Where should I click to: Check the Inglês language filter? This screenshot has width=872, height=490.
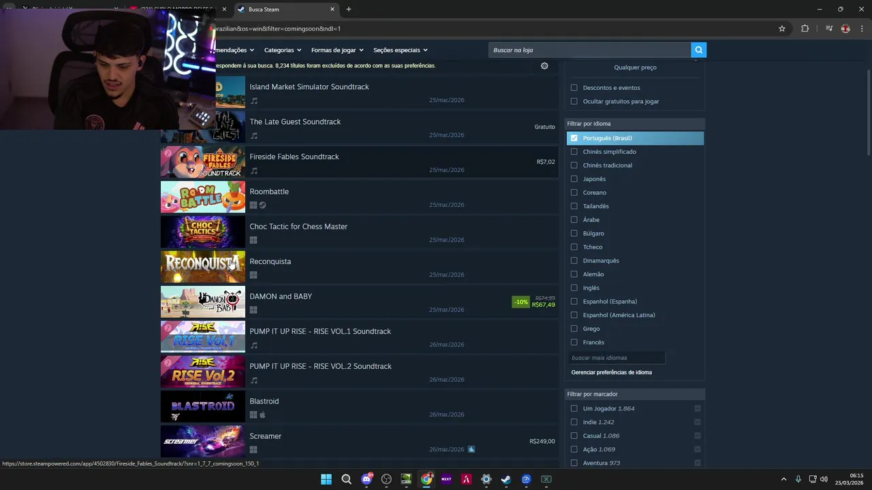point(574,288)
